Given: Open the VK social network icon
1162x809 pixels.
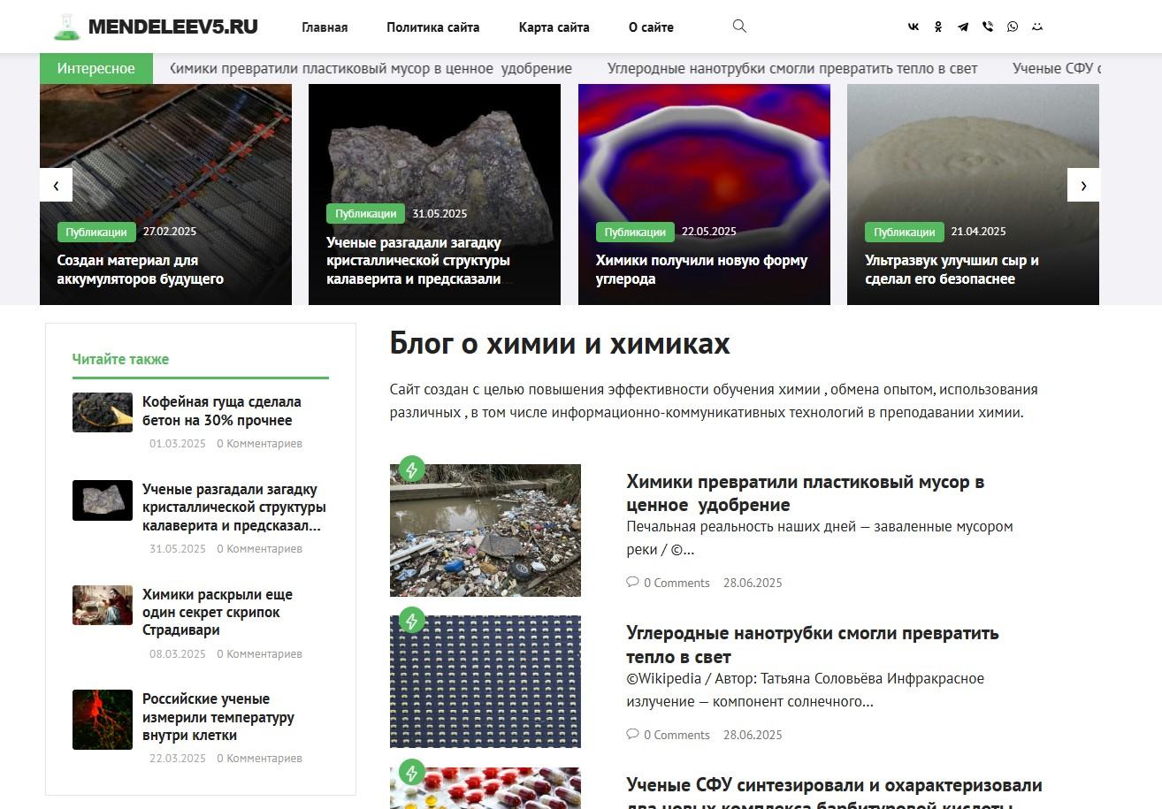Looking at the screenshot, I should pyautogui.click(x=914, y=27).
